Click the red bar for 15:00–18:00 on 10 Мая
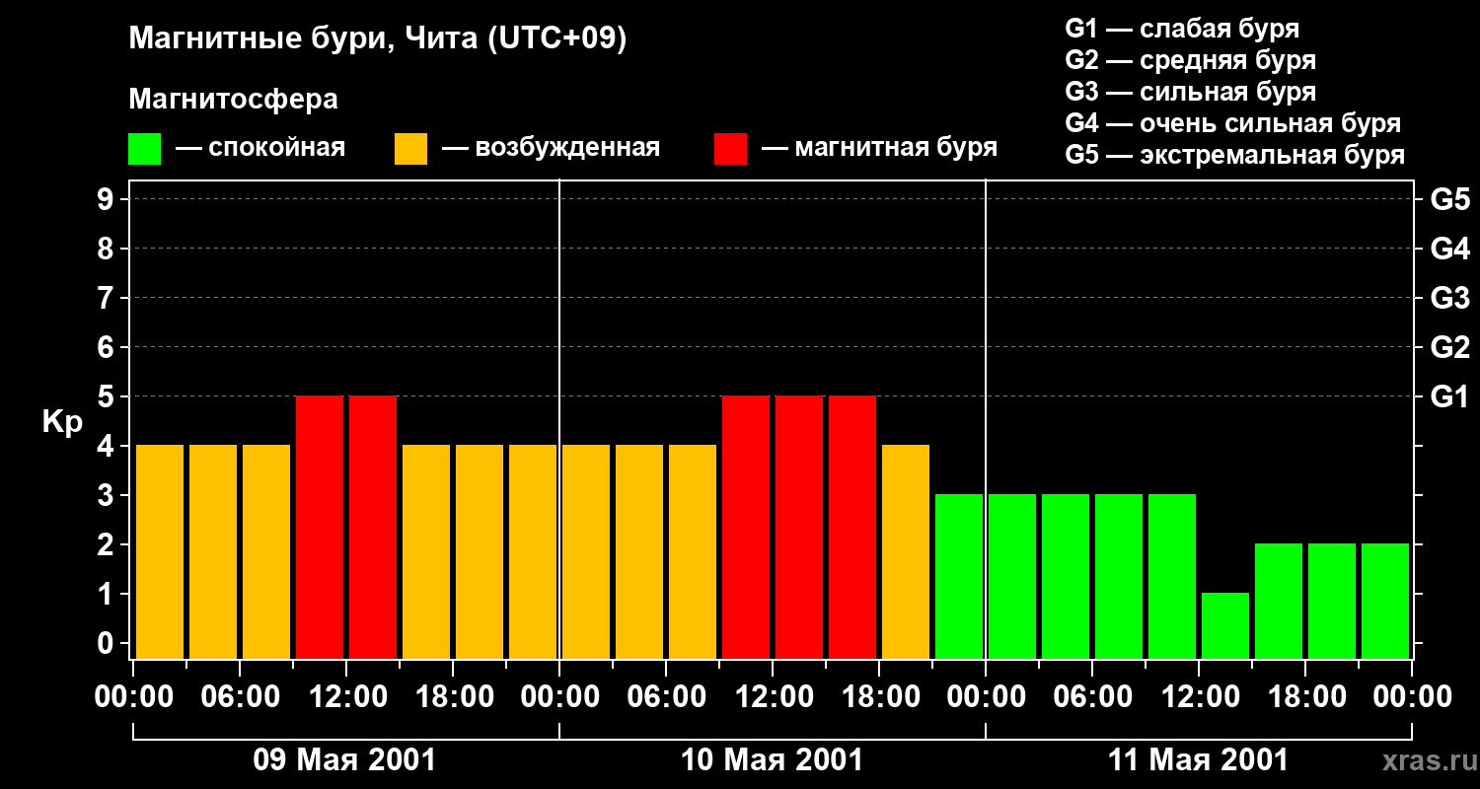 [852, 527]
